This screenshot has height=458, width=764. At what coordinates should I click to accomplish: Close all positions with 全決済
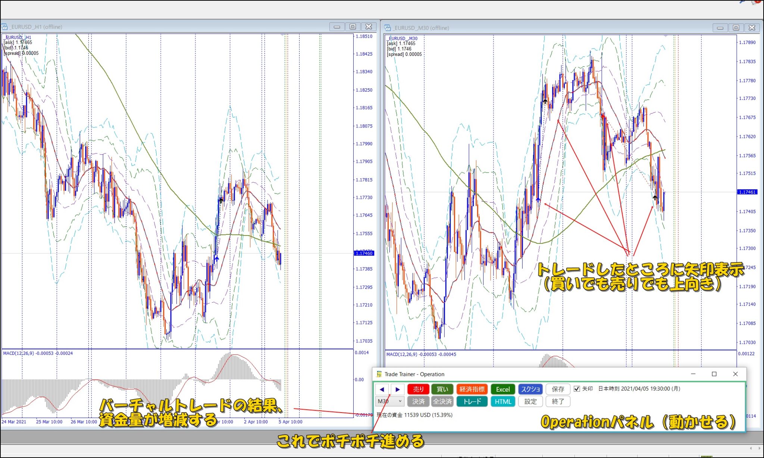point(443,402)
